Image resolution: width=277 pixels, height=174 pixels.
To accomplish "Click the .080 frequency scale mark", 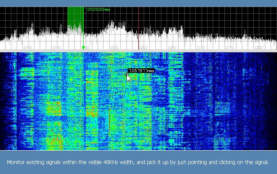I will tap(258, 47).
